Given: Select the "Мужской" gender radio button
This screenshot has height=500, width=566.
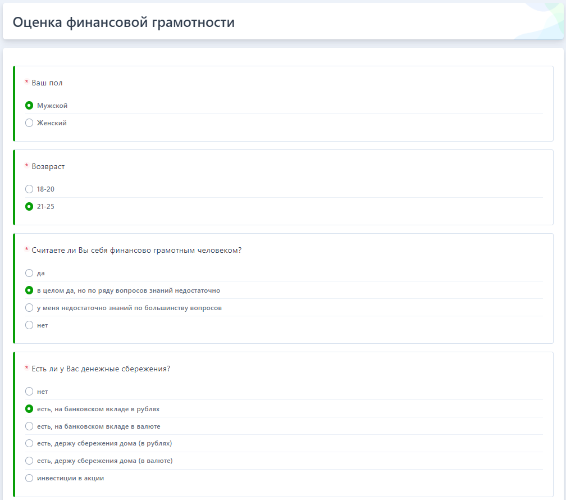Looking at the screenshot, I should (29, 106).
